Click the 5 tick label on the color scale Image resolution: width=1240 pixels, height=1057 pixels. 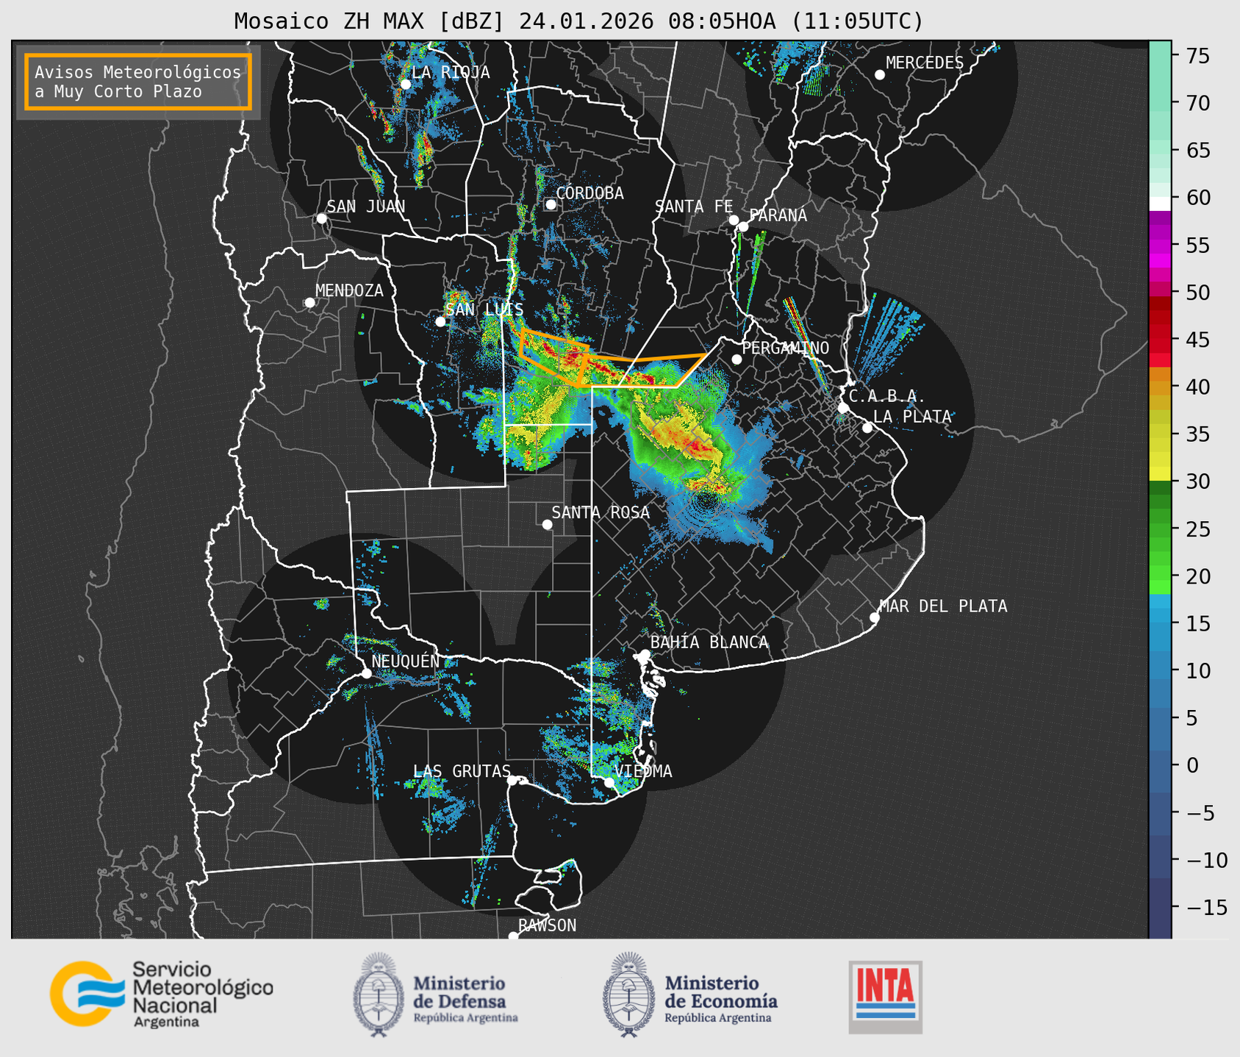1192,718
